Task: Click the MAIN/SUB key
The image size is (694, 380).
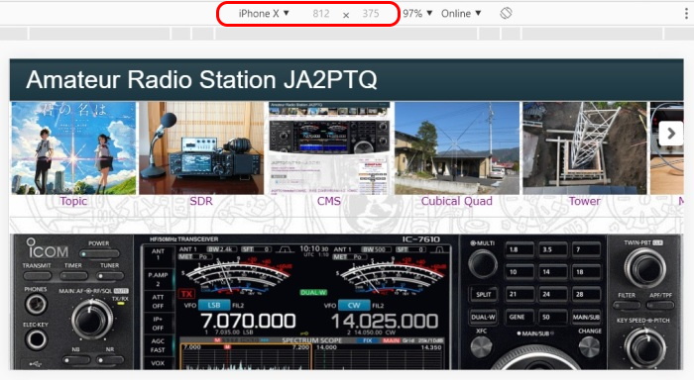Action: [586, 317]
